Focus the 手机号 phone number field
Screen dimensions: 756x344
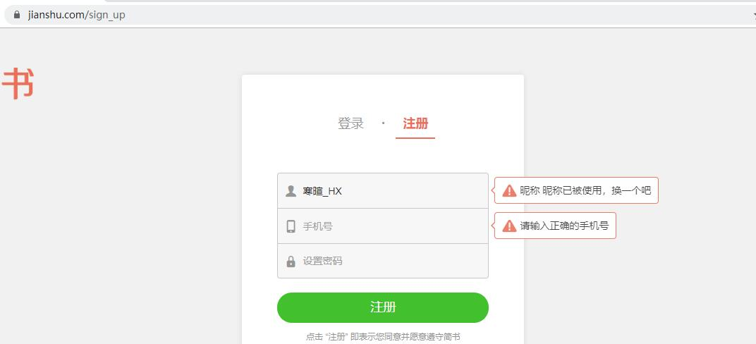coord(383,226)
